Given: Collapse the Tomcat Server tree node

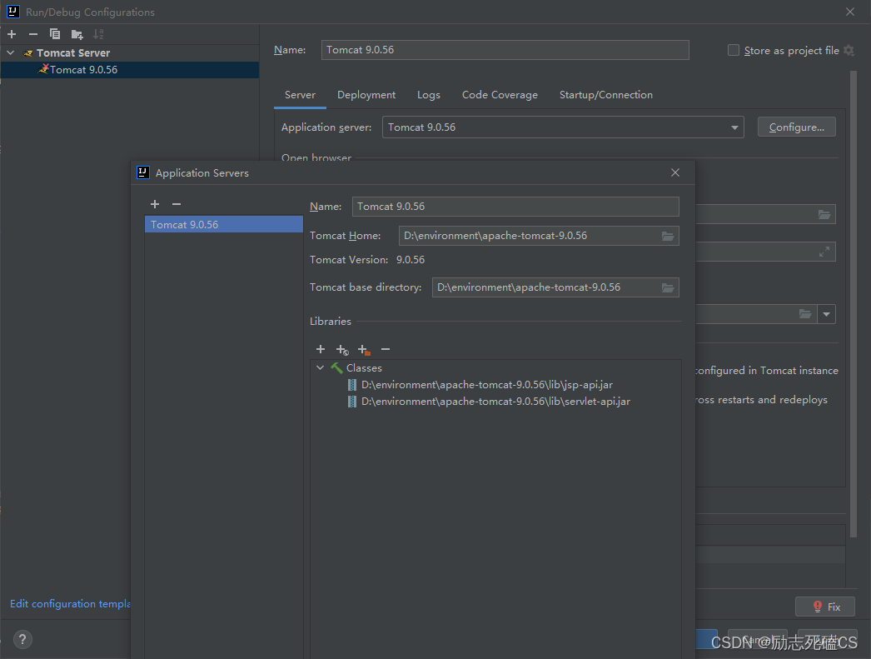Looking at the screenshot, I should click(11, 52).
